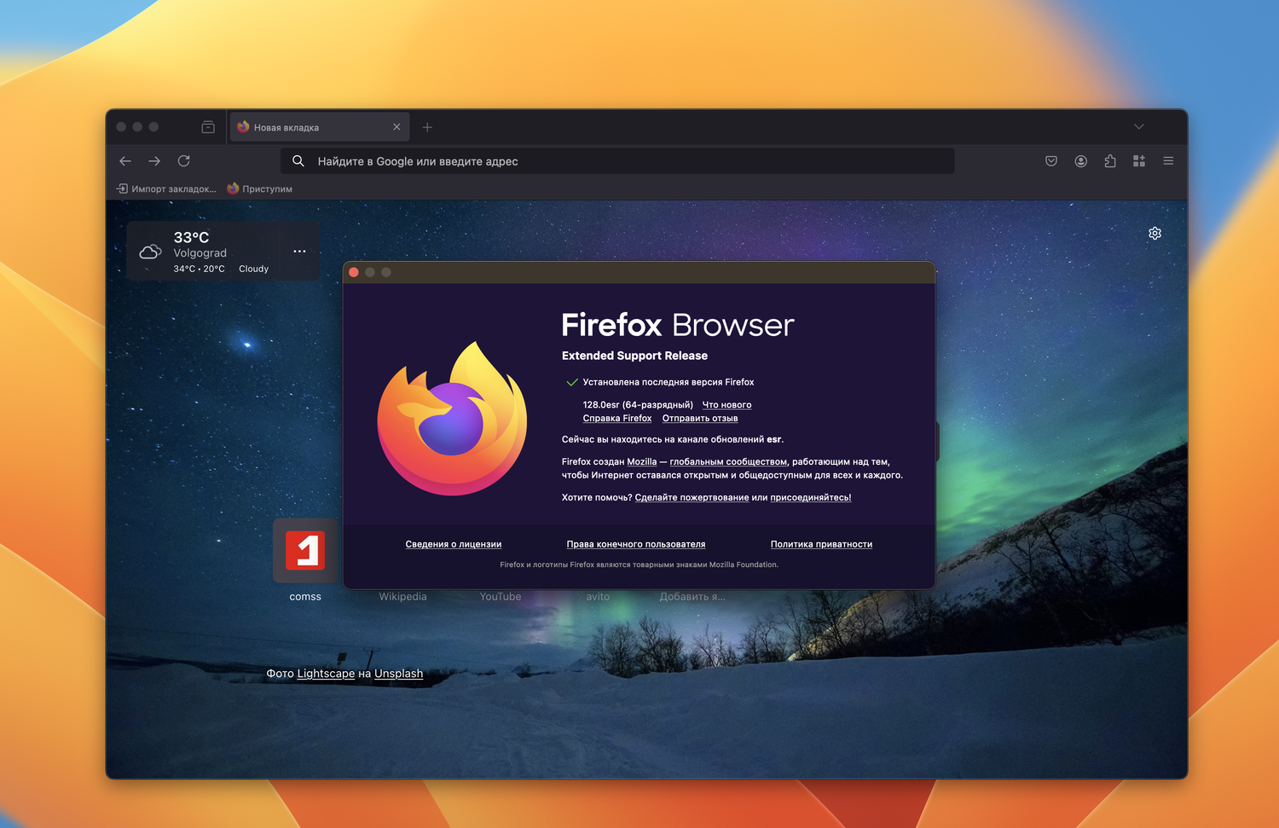Open the Pocket save icon
The width and height of the screenshot is (1279, 828).
[1051, 161]
